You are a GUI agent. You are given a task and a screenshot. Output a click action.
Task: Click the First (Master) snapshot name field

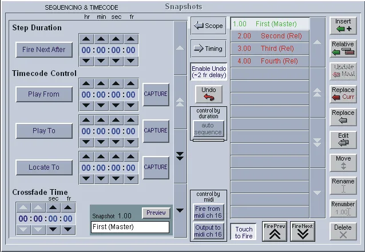(x=130, y=227)
